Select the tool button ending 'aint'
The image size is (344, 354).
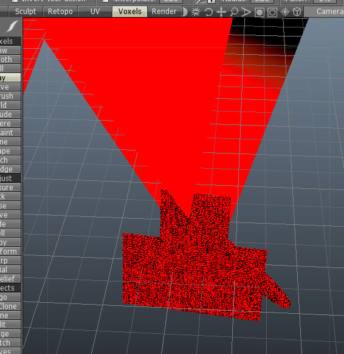click(x=10, y=133)
